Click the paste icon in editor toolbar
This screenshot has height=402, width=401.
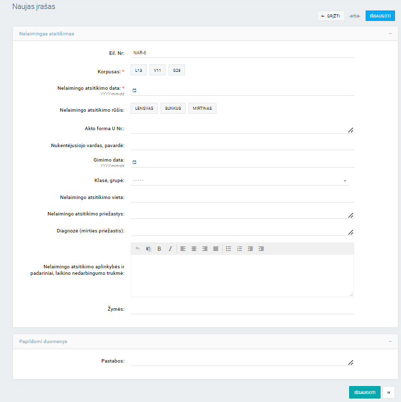pyautogui.click(x=148, y=248)
